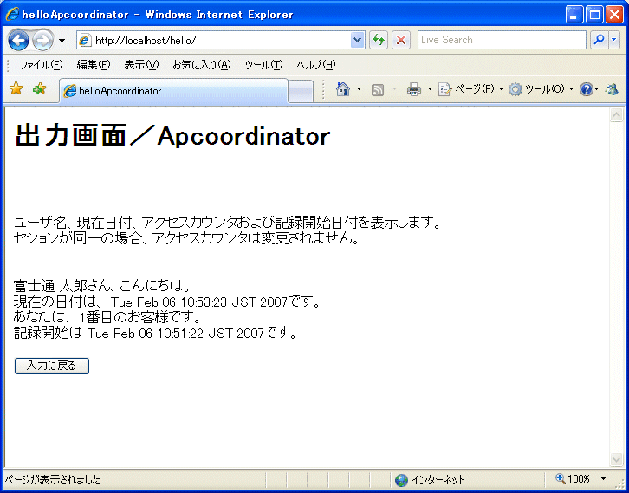Click the blue Help question-mark icon
Viewport: 629px width, 493px height.
pos(586,90)
